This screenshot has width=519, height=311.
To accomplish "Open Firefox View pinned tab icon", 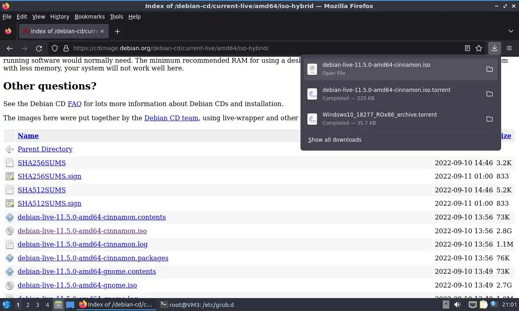I will click(x=8, y=31).
